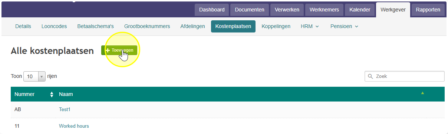This screenshot has height=134, width=448.
Task: Open the Documenten tab
Action: click(250, 10)
